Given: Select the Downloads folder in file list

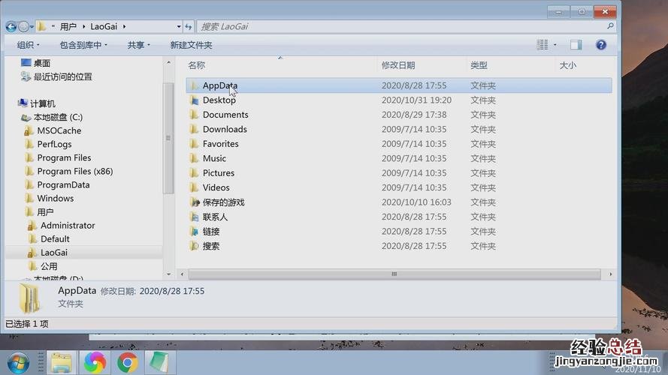Looking at the screenshot, I should pyautogui.click(x=224, y=129).
